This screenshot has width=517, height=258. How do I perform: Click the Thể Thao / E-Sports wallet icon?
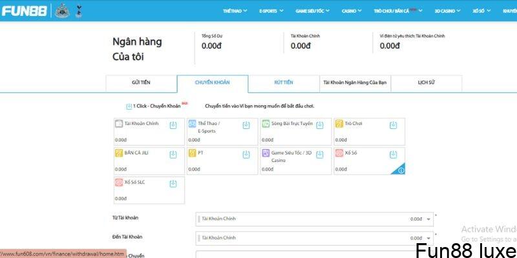pos(192,124)
